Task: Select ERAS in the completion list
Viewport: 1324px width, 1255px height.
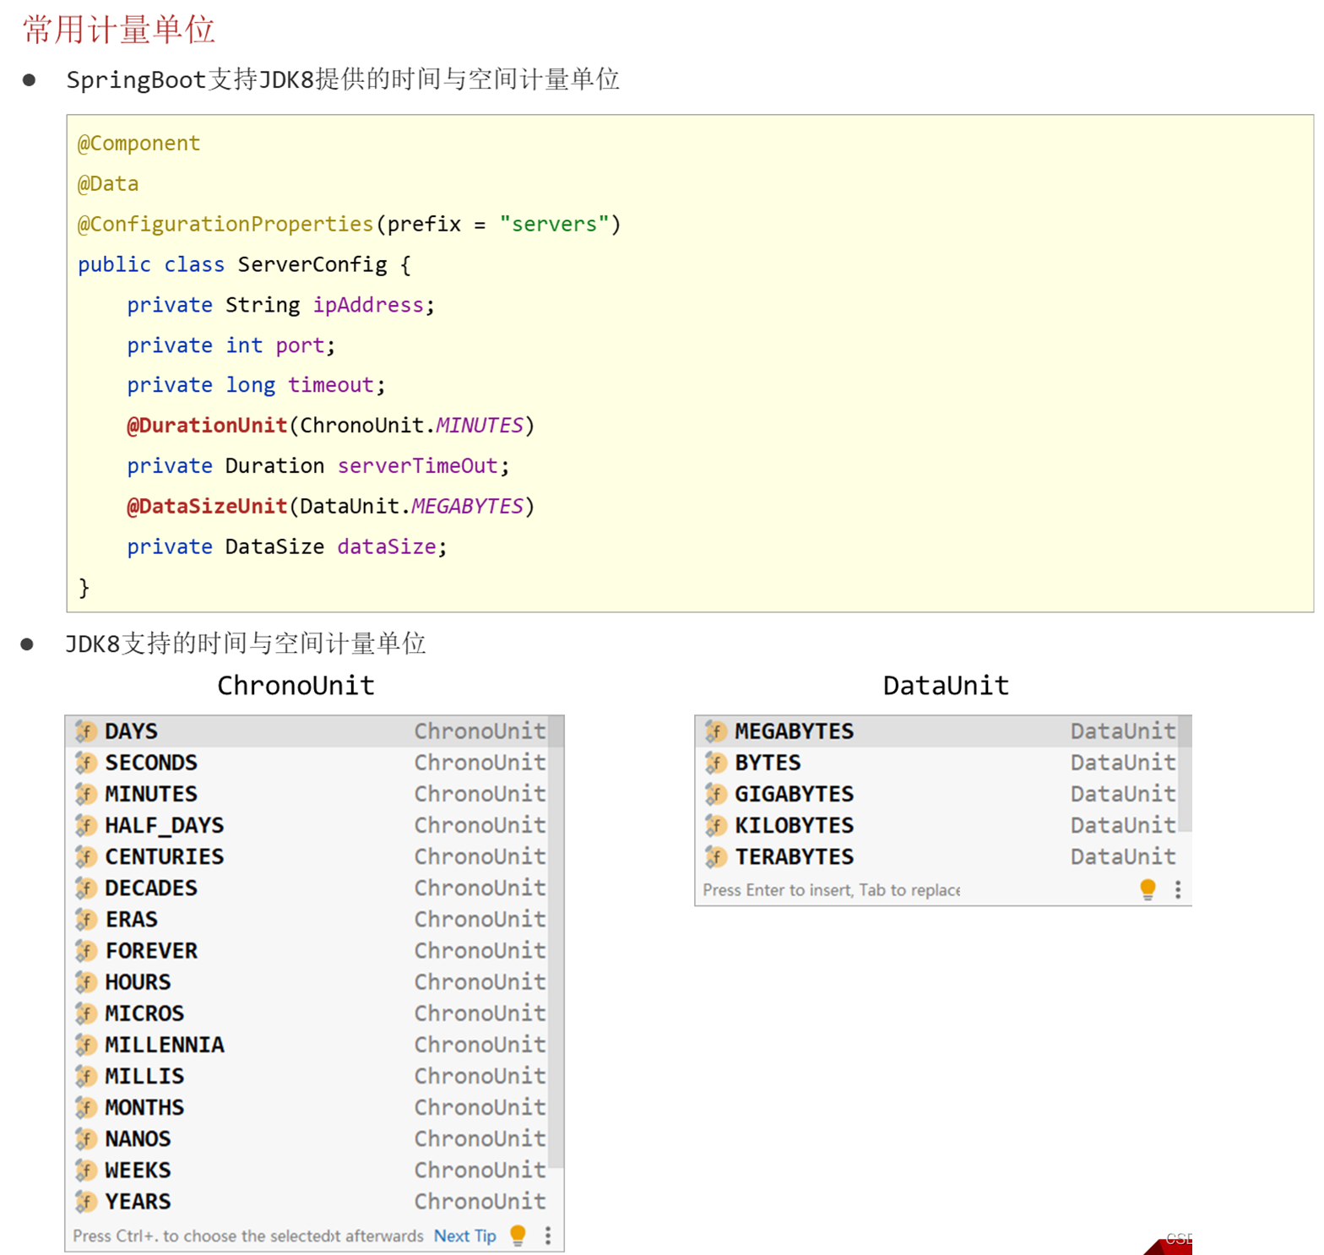Action: pos(307,918)
